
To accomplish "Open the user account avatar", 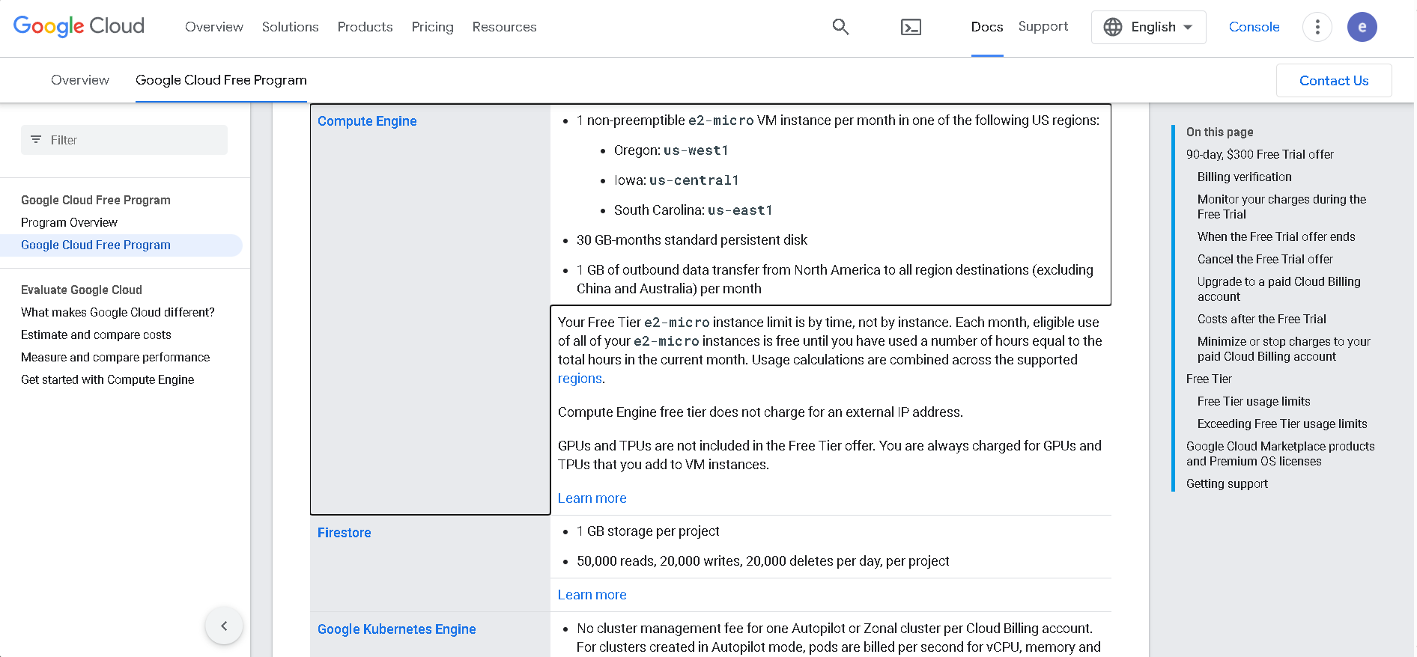I will pyautogui.click(x=1362, y=27).
